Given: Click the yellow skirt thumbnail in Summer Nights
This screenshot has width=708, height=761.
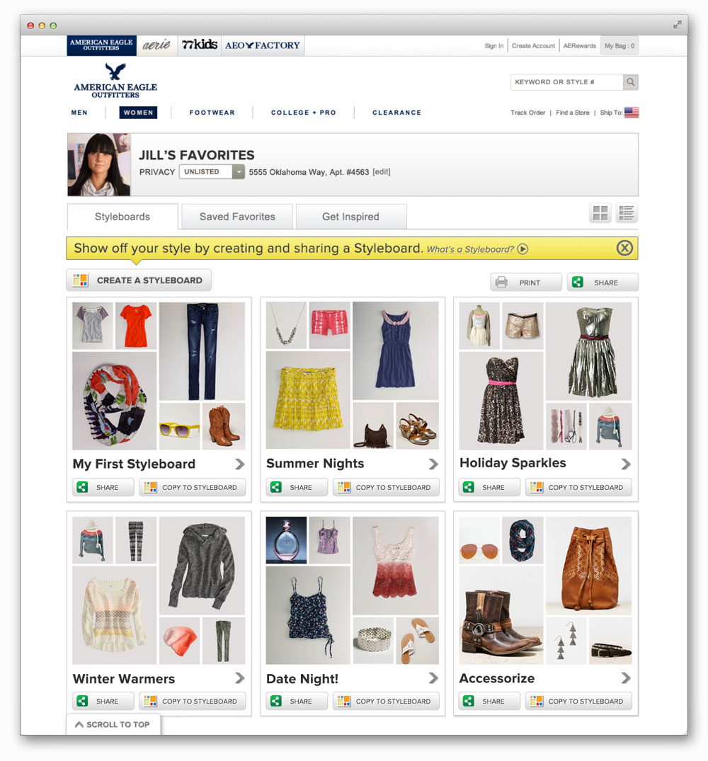Looking at the screenshot, I should click(308, 401).
